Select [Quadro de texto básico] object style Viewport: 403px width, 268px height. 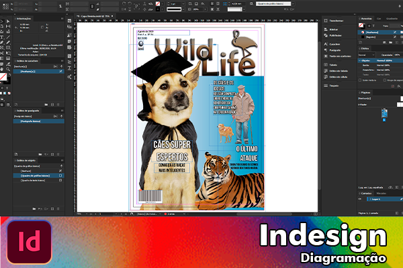(38, 180)
